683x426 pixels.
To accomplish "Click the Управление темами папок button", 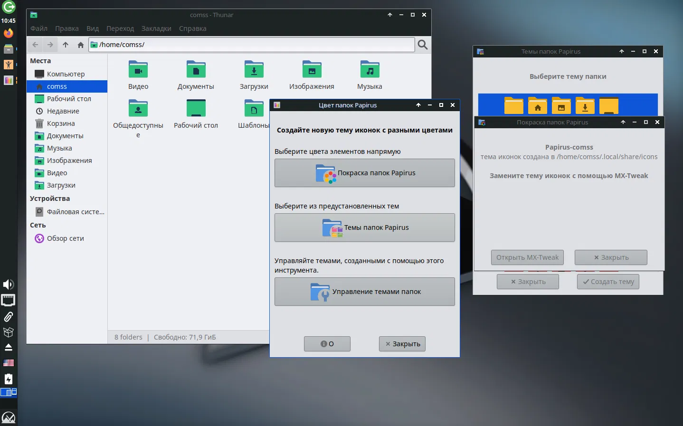I will 365,292.
